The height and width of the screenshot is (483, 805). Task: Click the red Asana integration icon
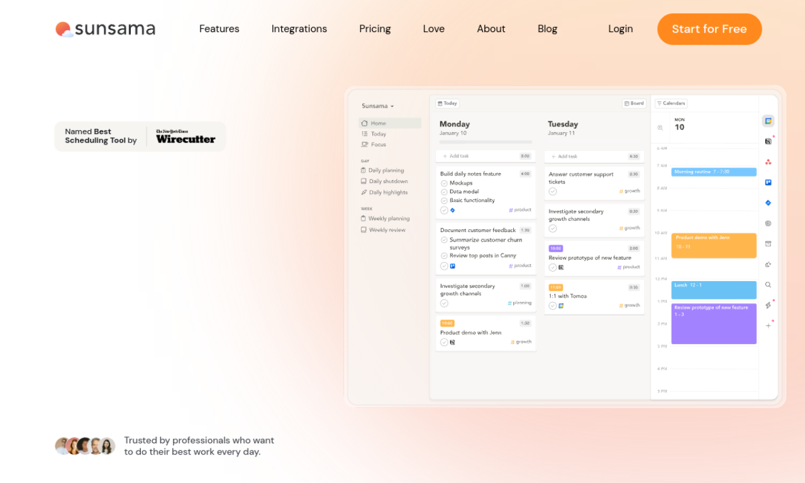(x=768, y=162)
